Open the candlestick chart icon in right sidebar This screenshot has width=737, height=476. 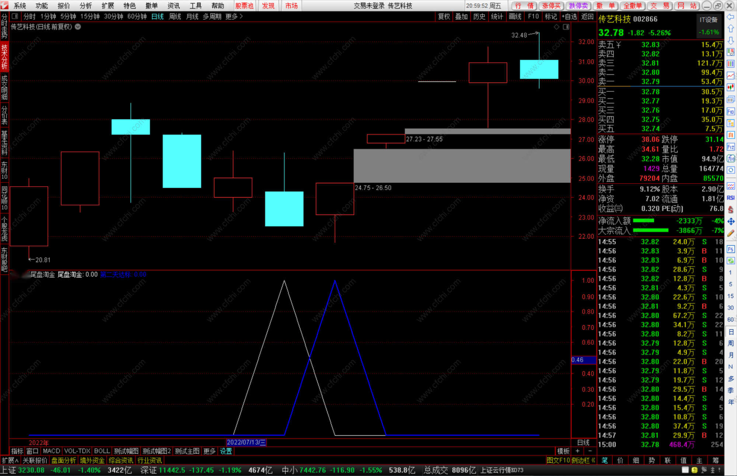(731, 87)
